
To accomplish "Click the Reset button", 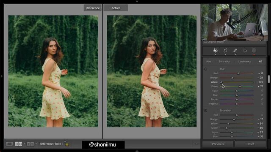I will (x=250, y=144).
